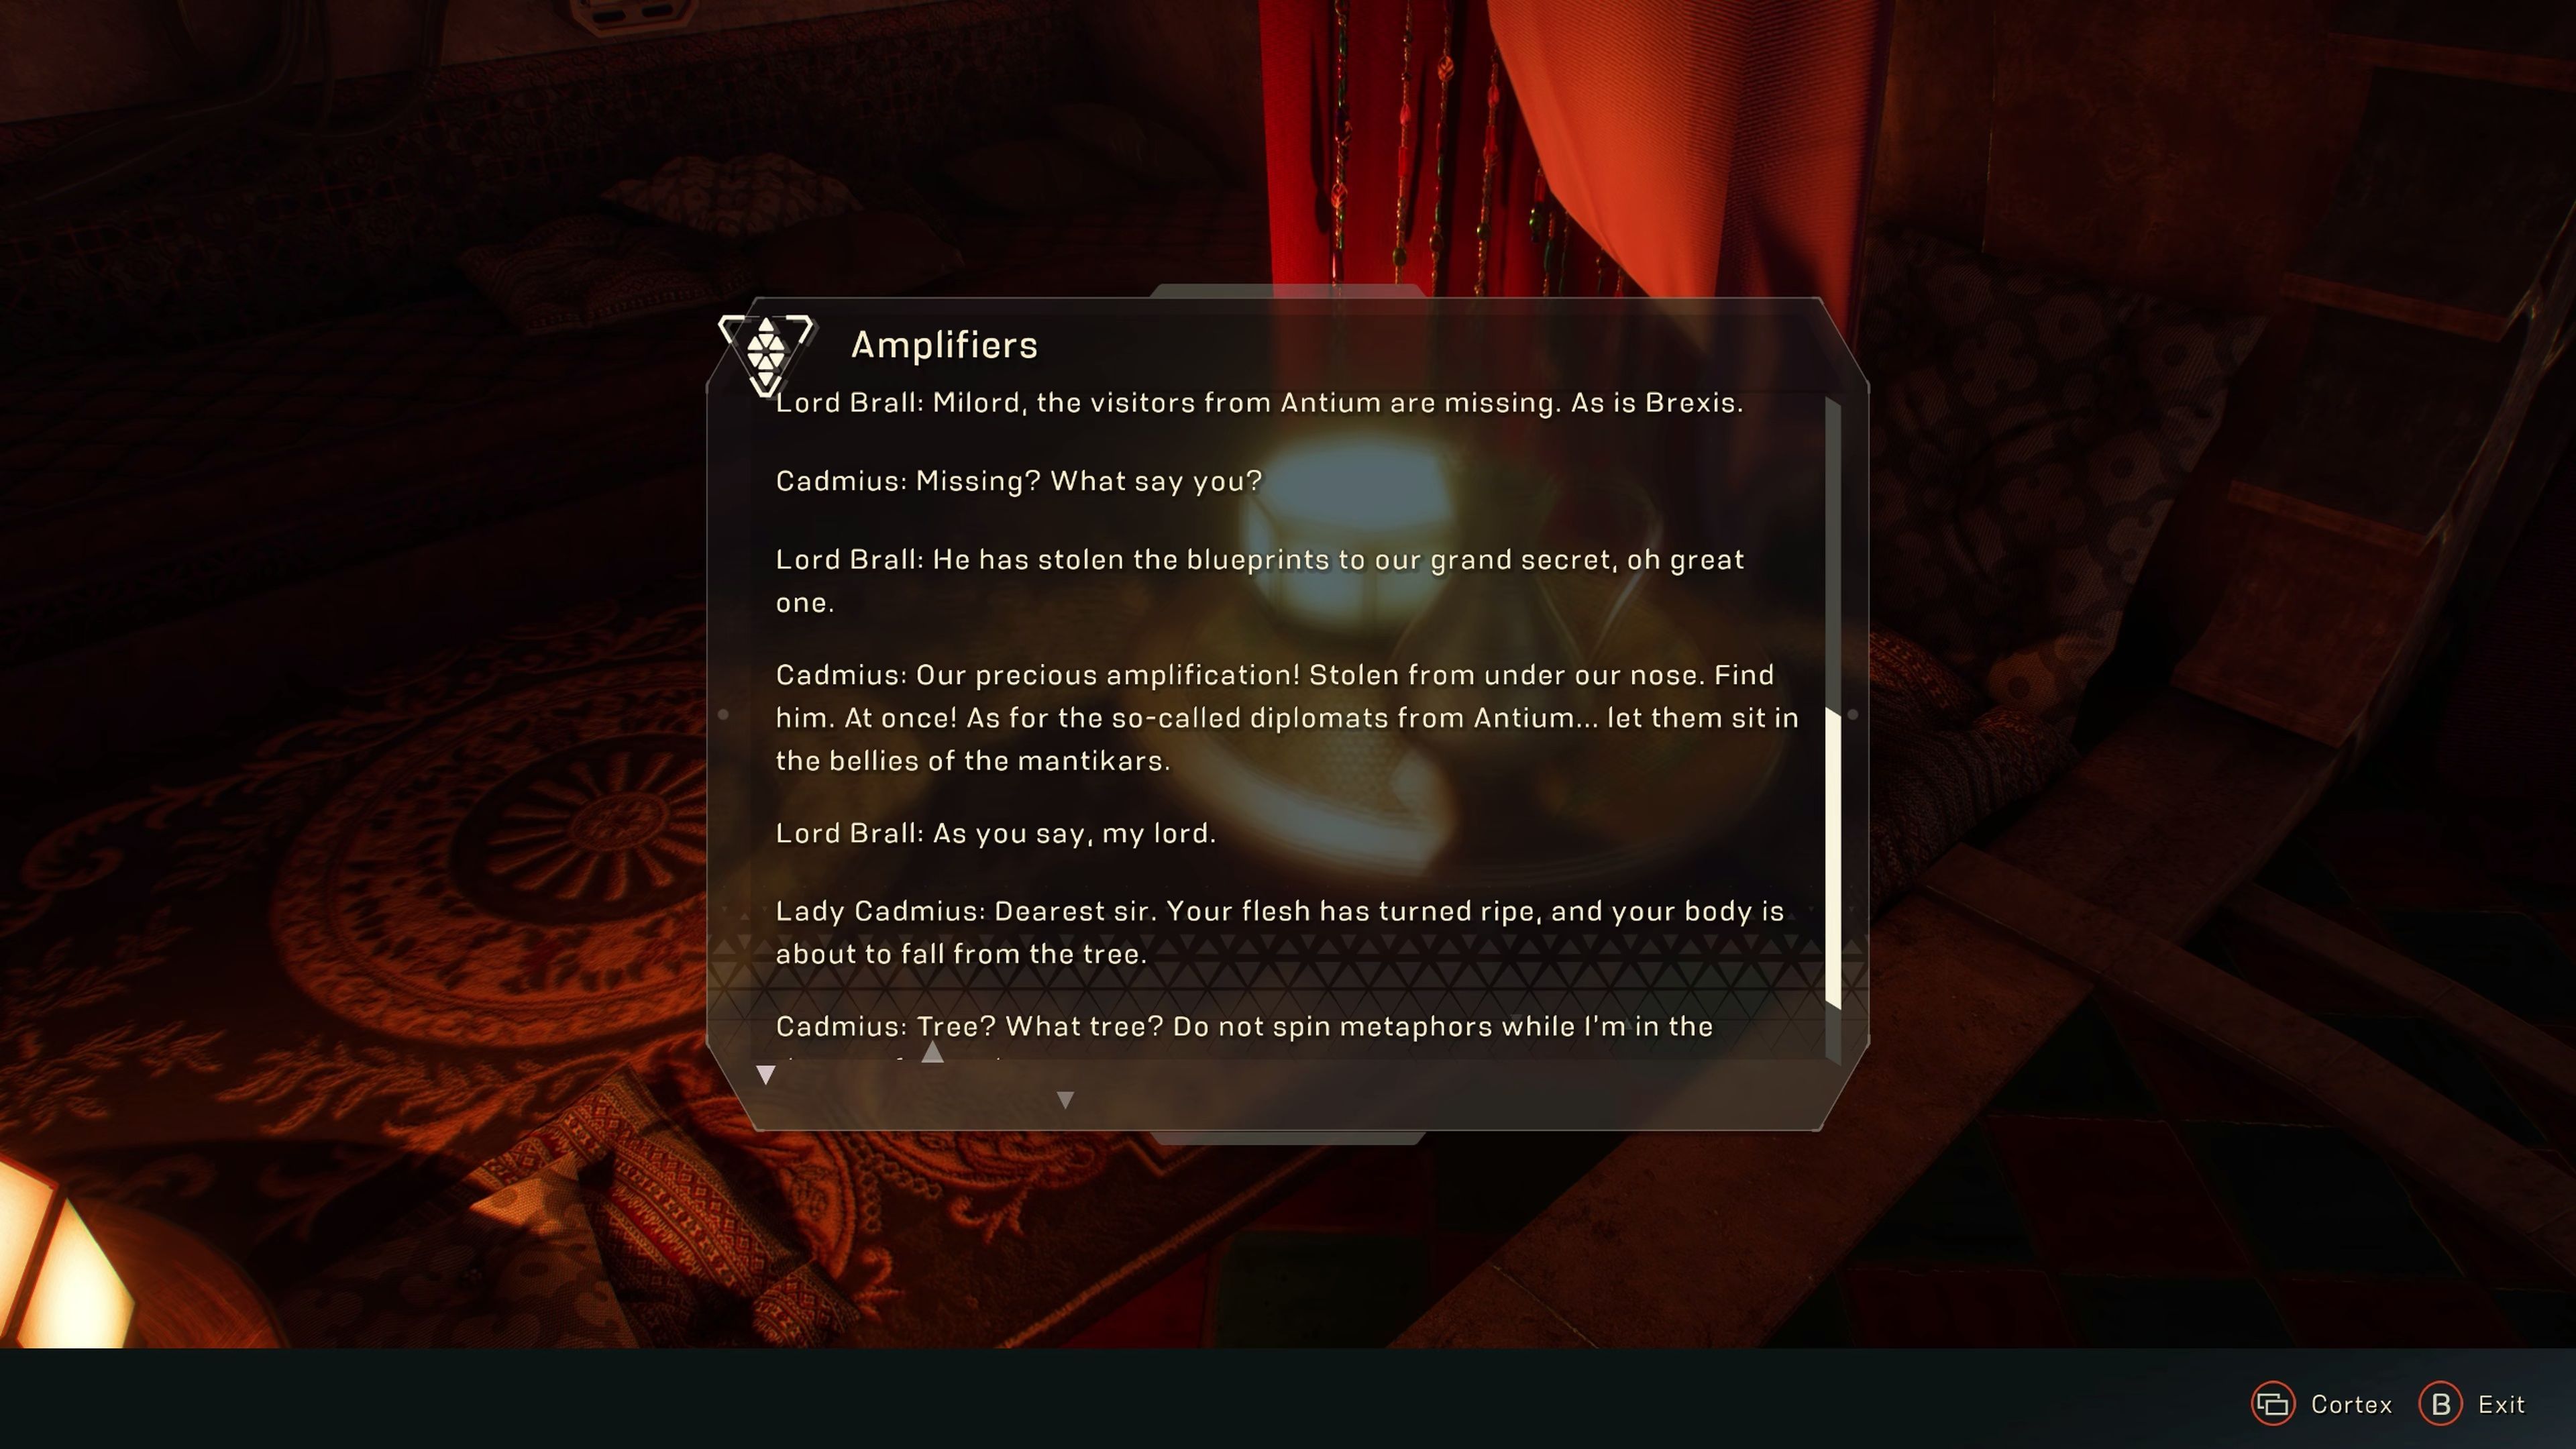Click the bright white downward triangle below the text
The image size is (2576, 1449).
coord(766,1075)
